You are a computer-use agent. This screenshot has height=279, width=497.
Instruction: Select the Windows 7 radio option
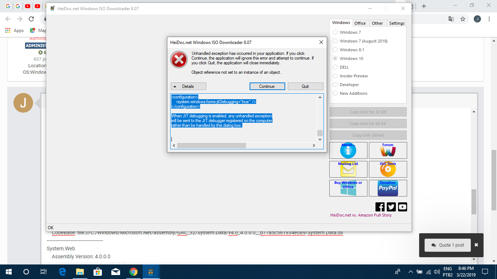[347, 32]
